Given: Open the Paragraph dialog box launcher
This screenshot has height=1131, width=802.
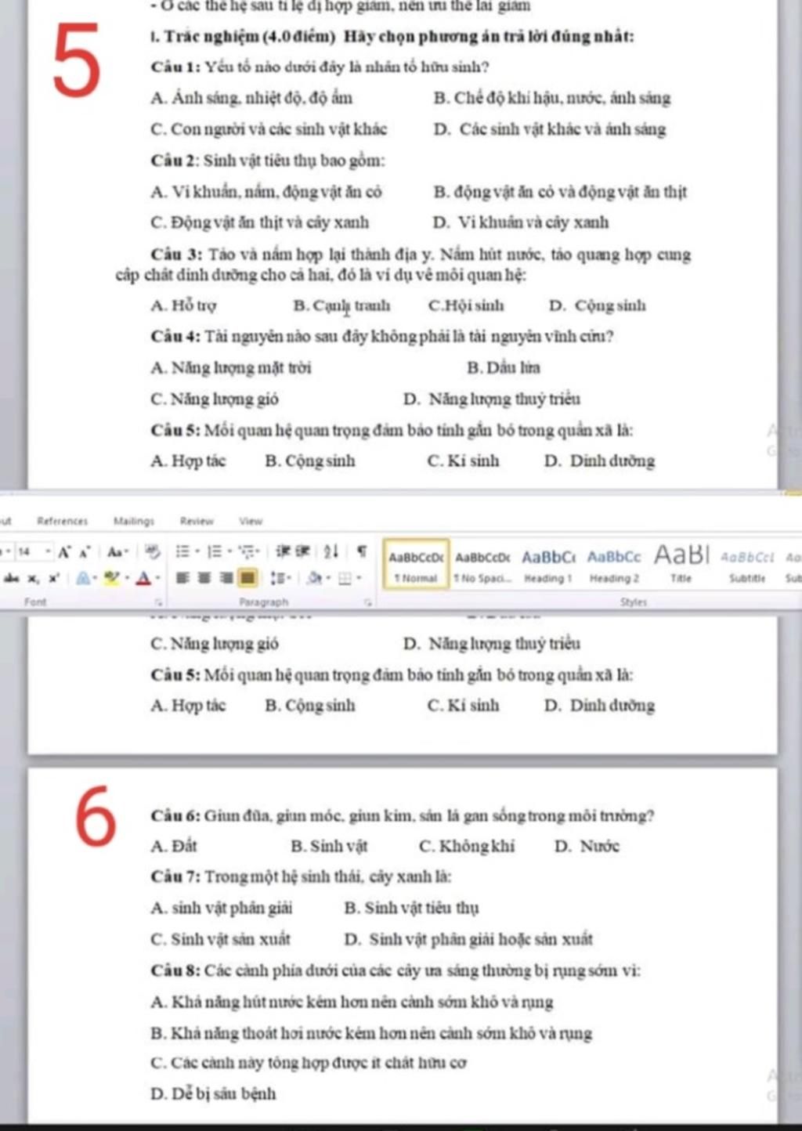Looking at the screenshot, I should click(367, 603).
